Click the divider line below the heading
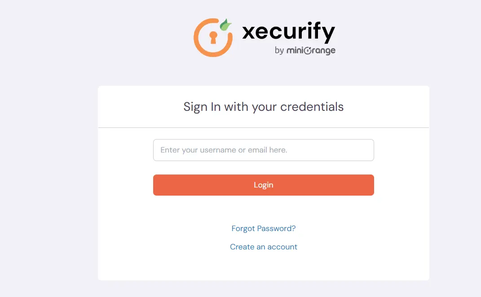Screen dimensions: 481x297 pos(263,127)
